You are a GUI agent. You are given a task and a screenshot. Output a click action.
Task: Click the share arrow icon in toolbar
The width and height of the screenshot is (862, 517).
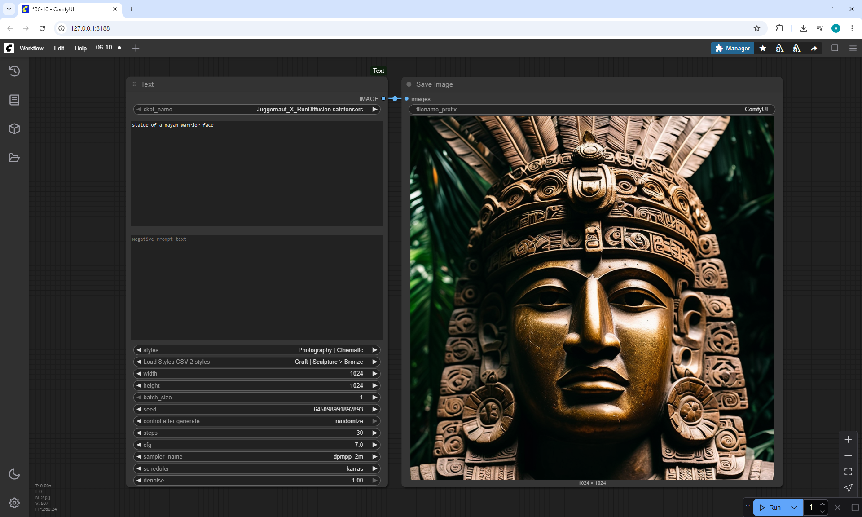pyautogui.click(x=814, y=48)
